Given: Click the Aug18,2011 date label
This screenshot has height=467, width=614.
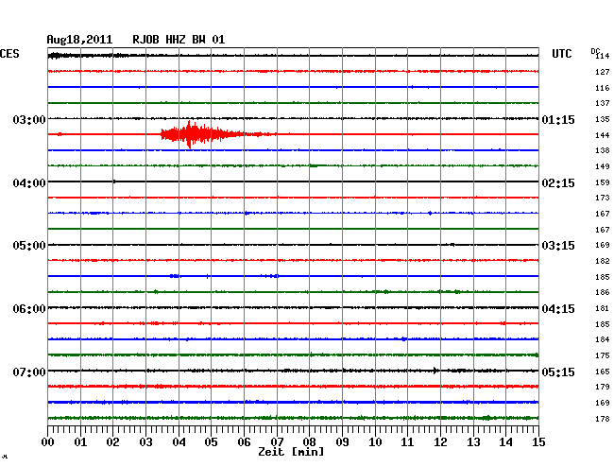Looking at the screenshot, I should [79, 40].
